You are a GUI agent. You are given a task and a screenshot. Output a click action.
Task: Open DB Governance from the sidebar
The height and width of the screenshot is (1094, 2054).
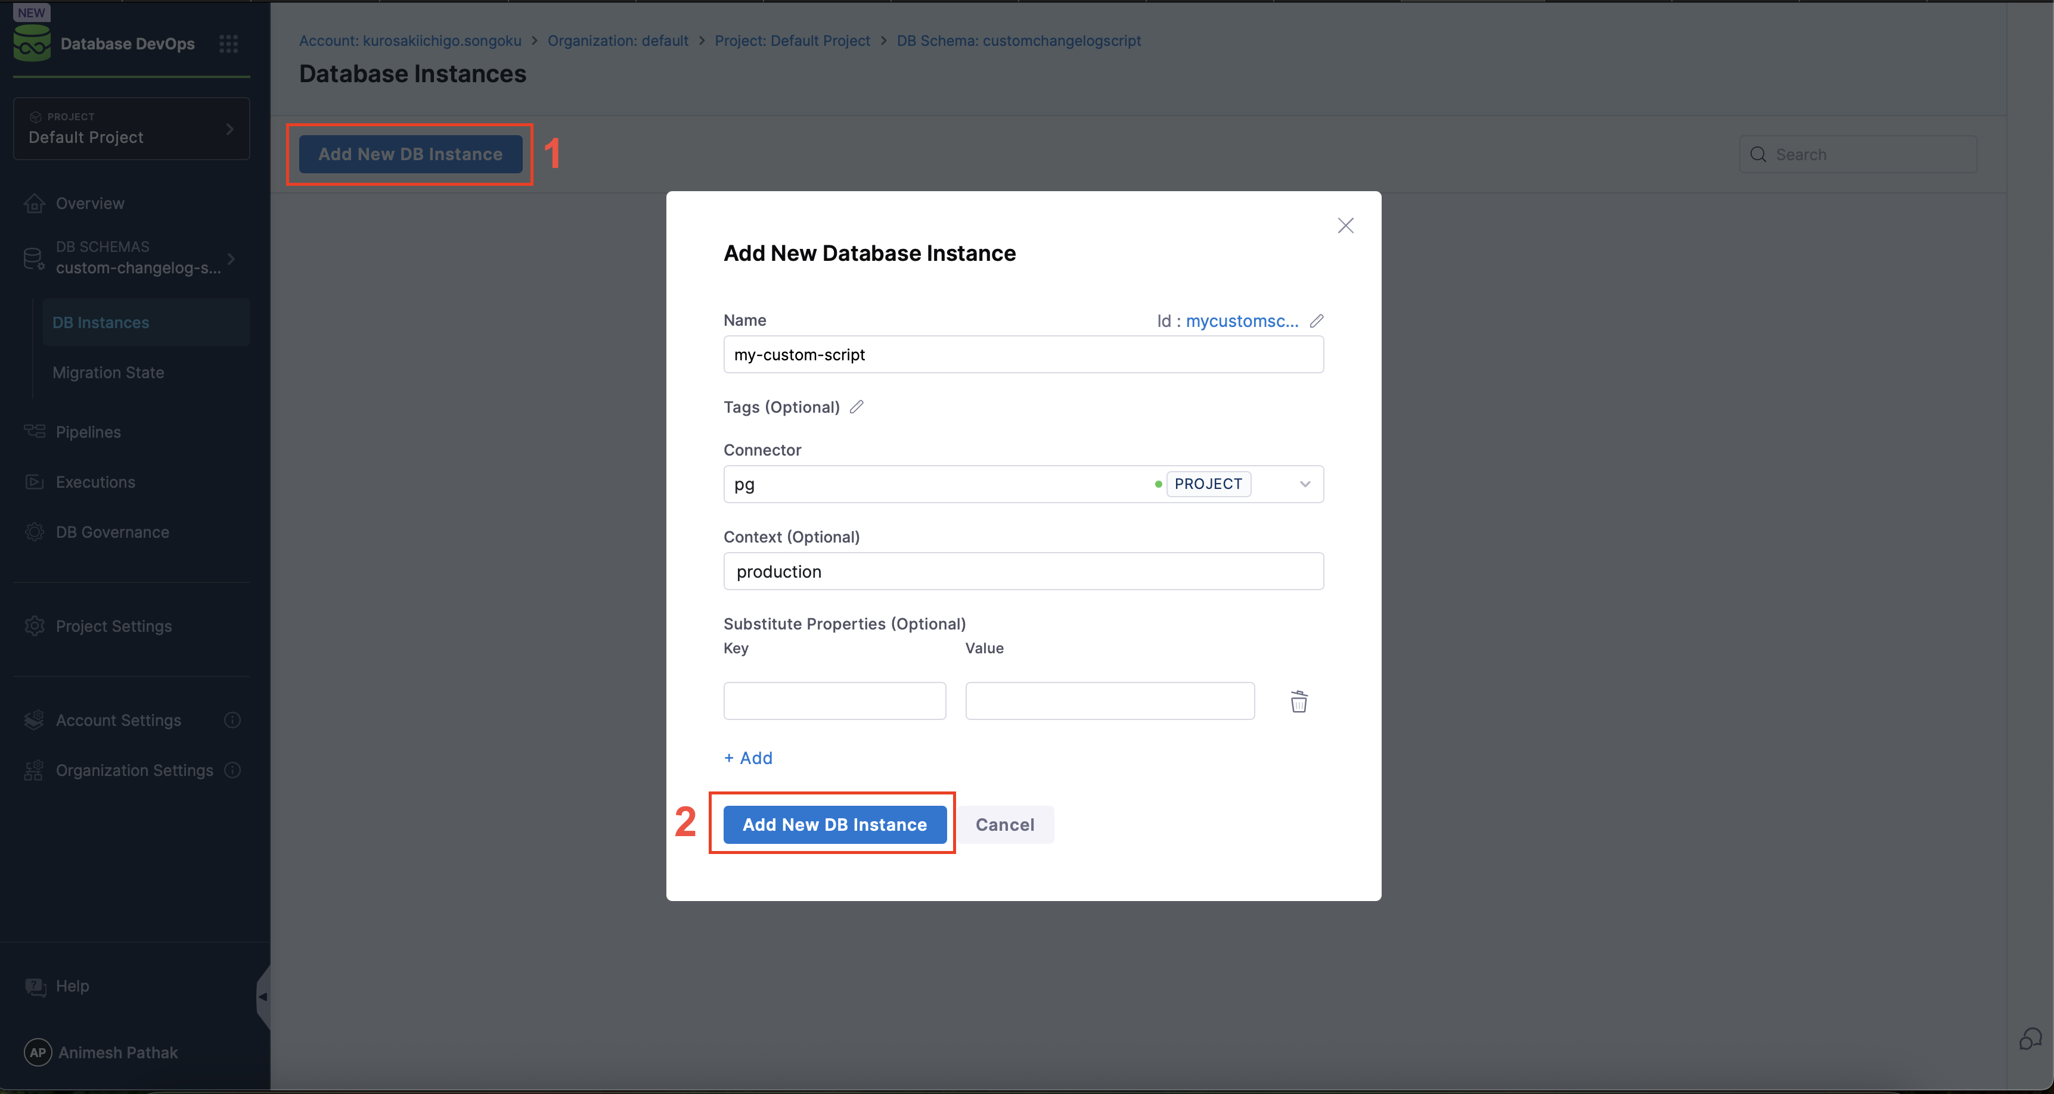tap(35, 532)
